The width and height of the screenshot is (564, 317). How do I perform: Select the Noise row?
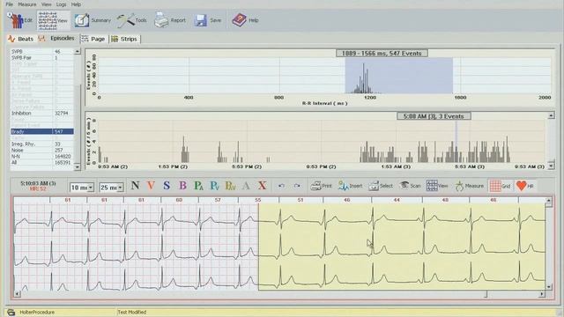42,150
